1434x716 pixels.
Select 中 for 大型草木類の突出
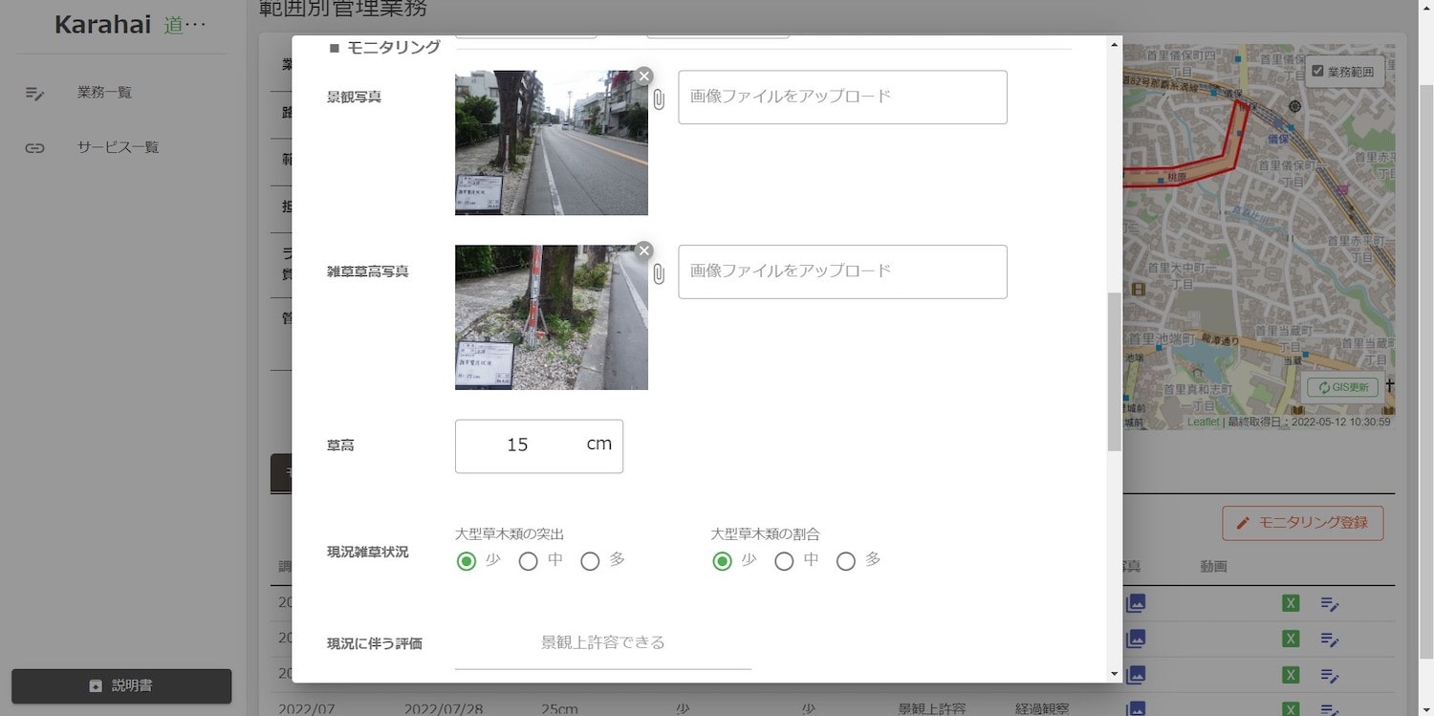coord(528,561)
